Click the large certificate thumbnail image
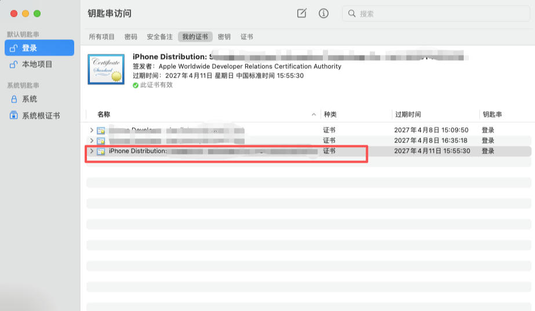Viewport: 535px width, 311px height. point(106,69)
